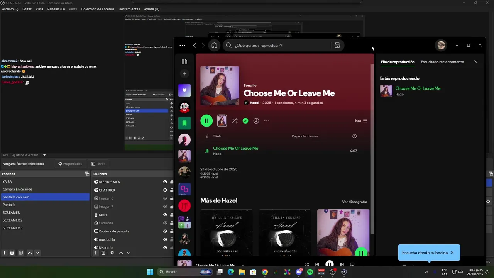The image size is (494, 278).
Task: Open the Spotify profile avatar menu
Action: pos(441,45)
